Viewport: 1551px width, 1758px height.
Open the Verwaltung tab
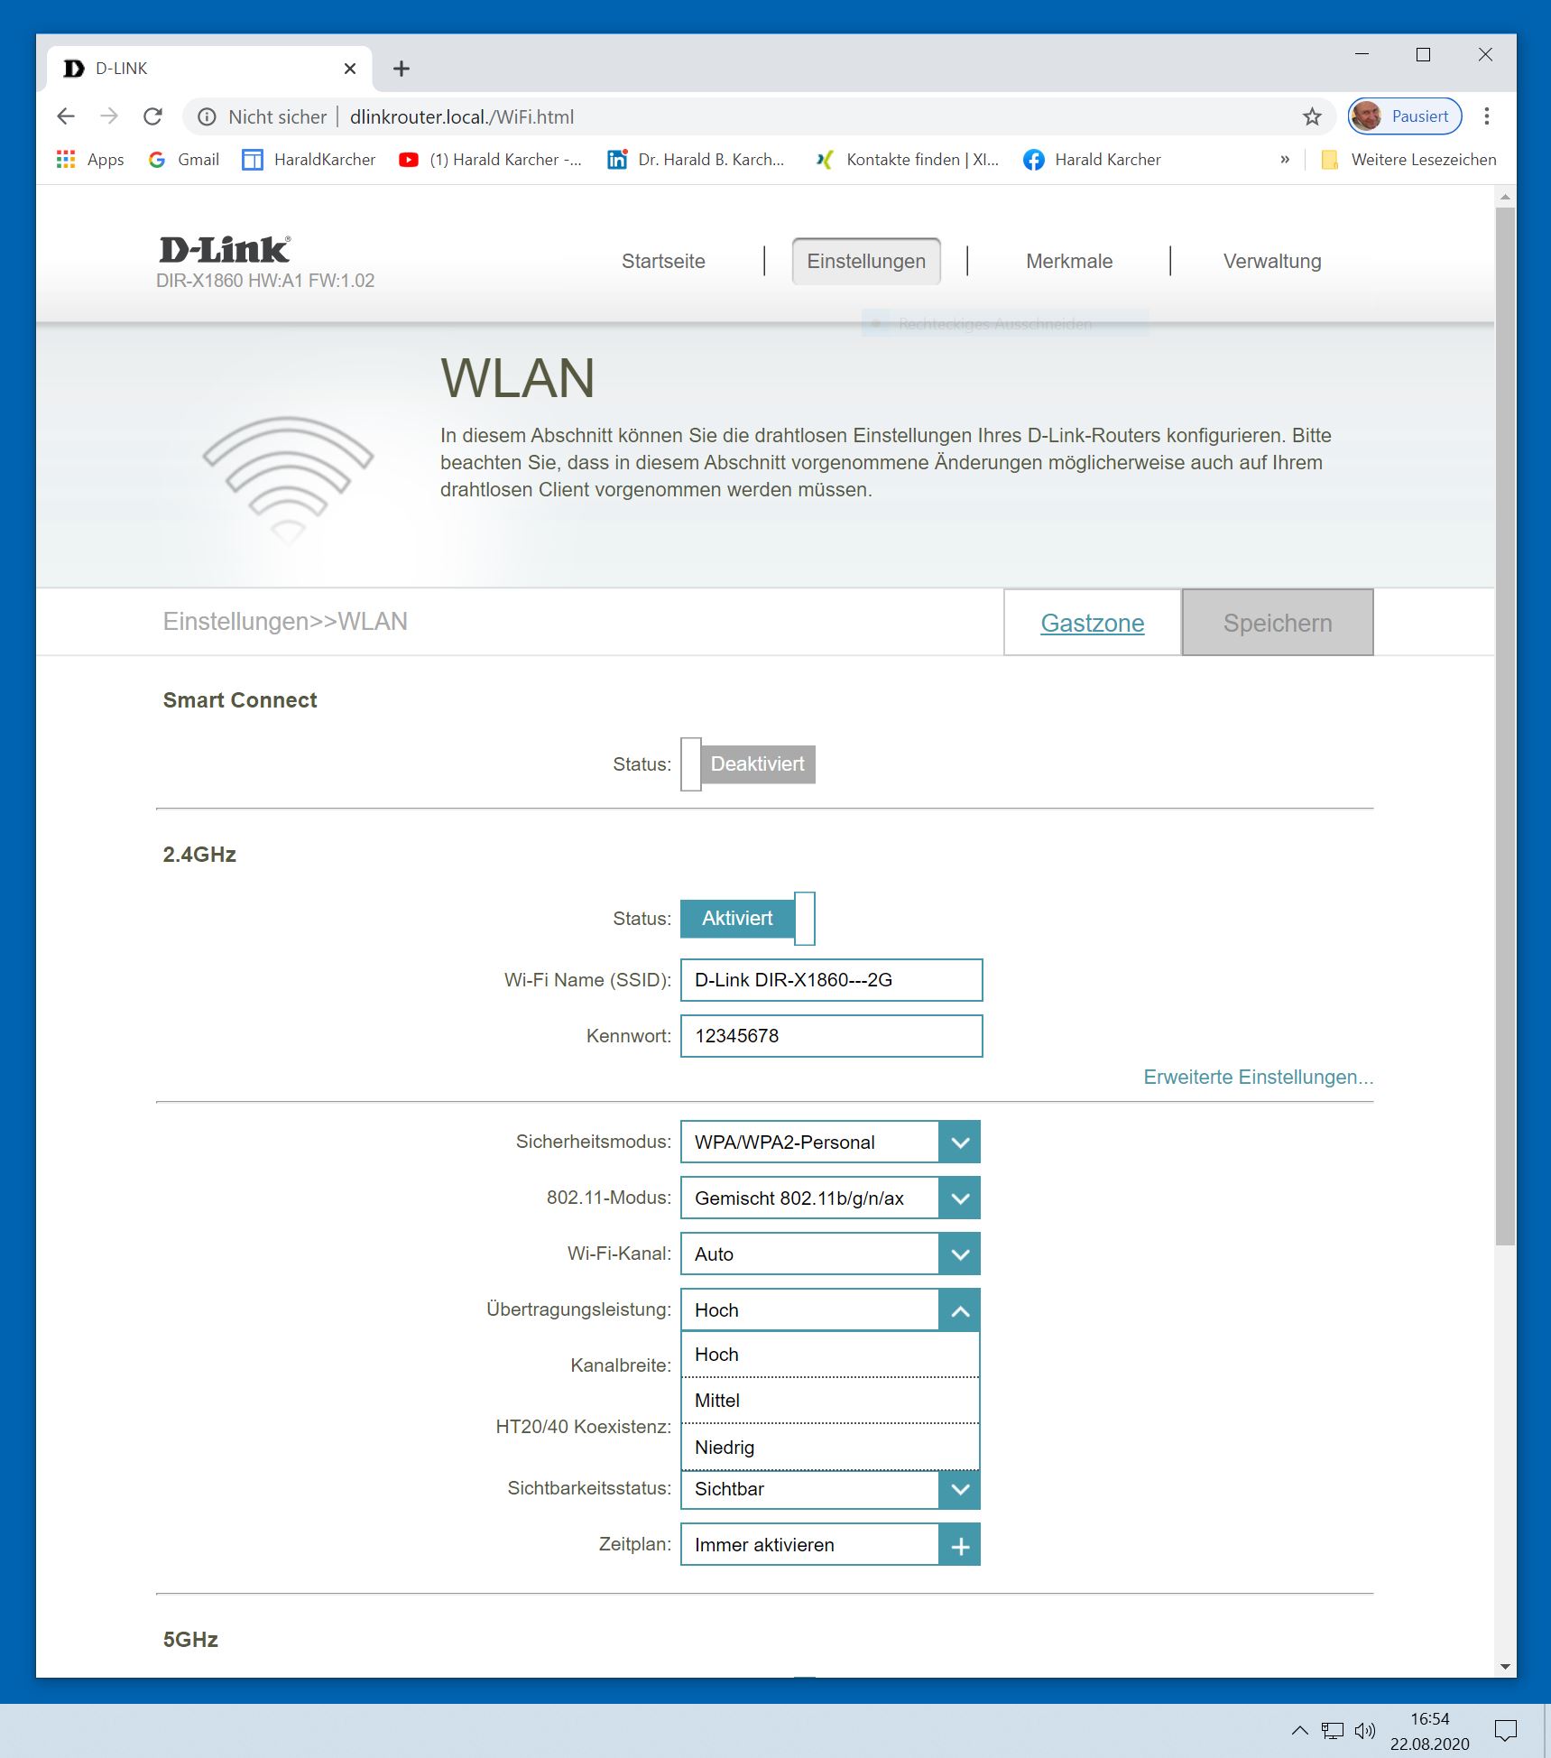[x=1272, y=262]
